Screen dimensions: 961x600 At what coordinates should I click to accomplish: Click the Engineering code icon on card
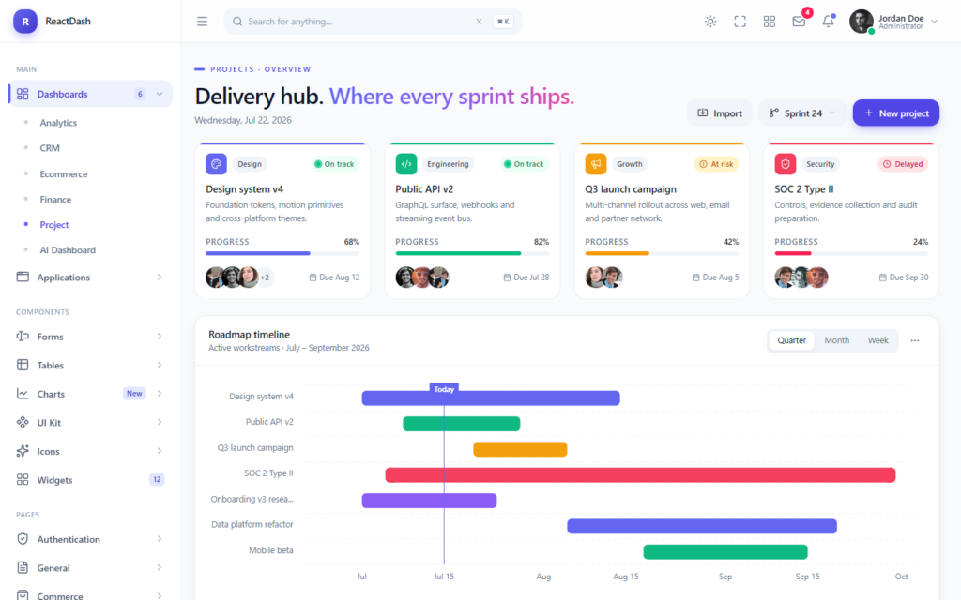pyautogui.click(x=405, y=164)
